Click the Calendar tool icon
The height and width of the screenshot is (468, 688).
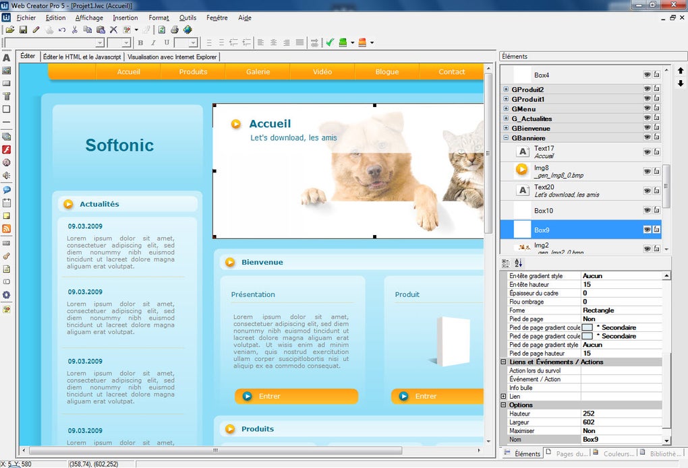click(7, 203)
